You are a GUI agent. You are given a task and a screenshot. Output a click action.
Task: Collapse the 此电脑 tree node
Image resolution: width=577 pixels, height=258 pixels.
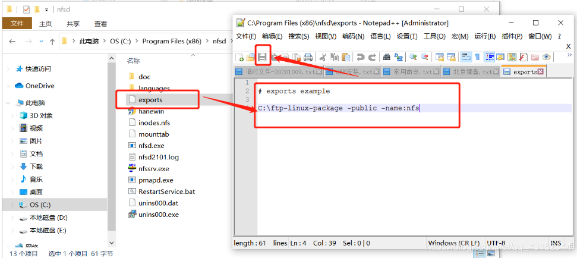[x=9, y=103]
